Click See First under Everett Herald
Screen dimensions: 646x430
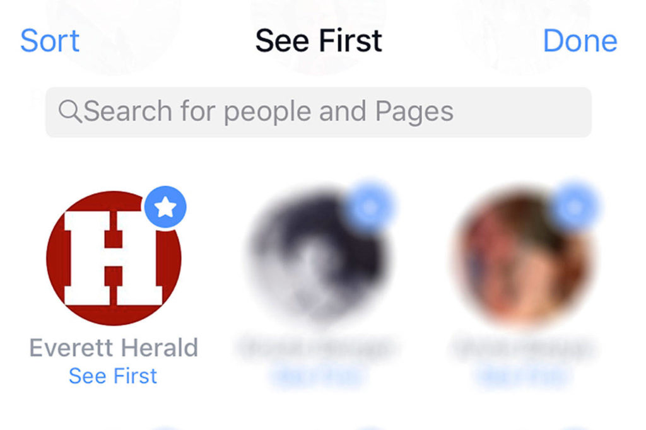click(x=113, y=376)
